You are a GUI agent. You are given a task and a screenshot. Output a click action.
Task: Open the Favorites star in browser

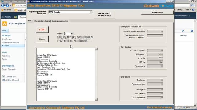point(2,10)
